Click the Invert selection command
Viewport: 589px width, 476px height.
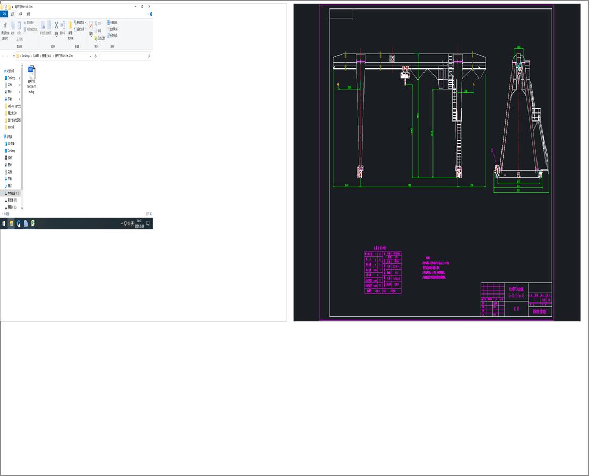[112, 36]
